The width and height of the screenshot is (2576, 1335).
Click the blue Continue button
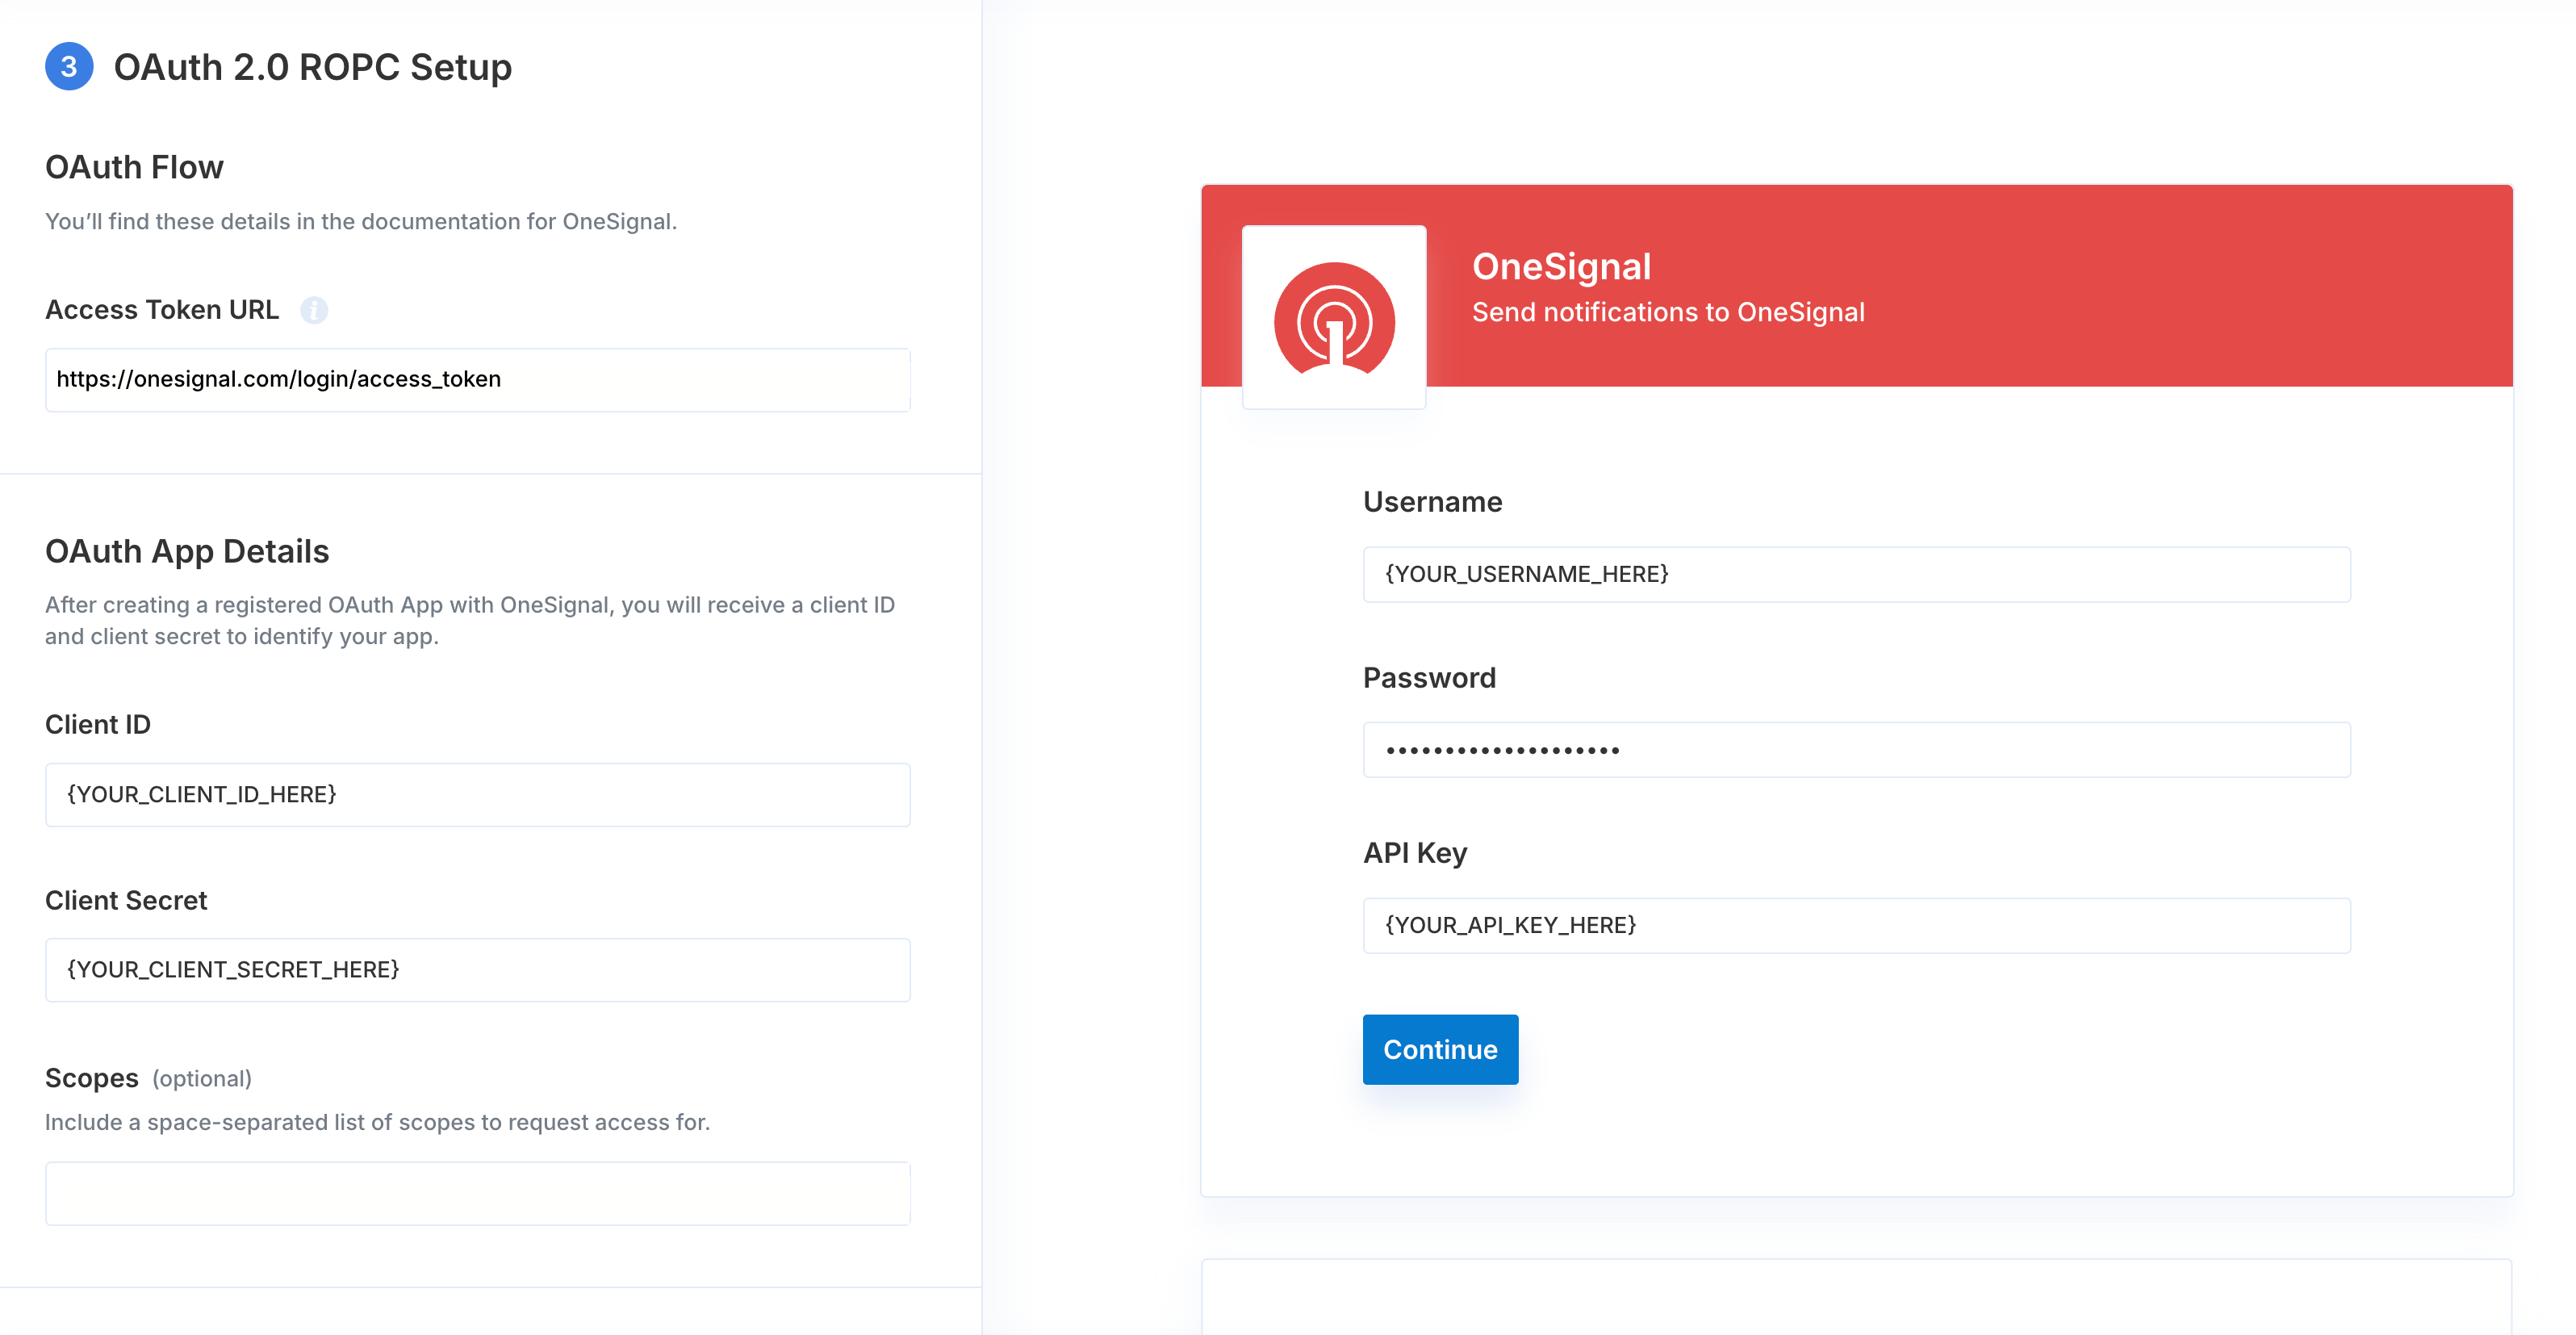click(1440, 1050)
